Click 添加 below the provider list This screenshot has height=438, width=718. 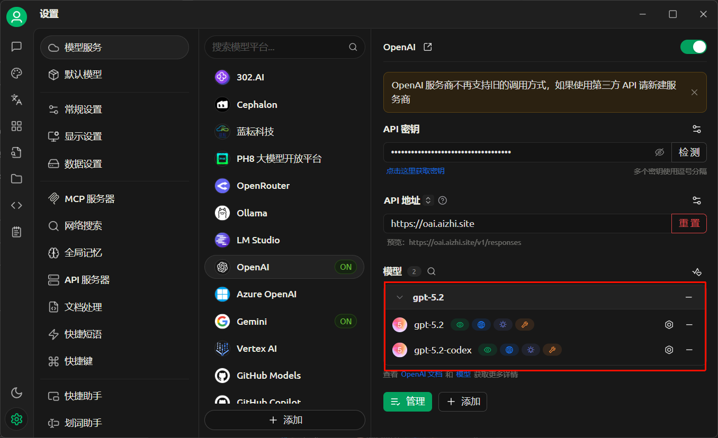point(285,420)
